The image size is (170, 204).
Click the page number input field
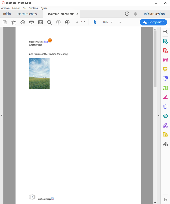[77, 22]
